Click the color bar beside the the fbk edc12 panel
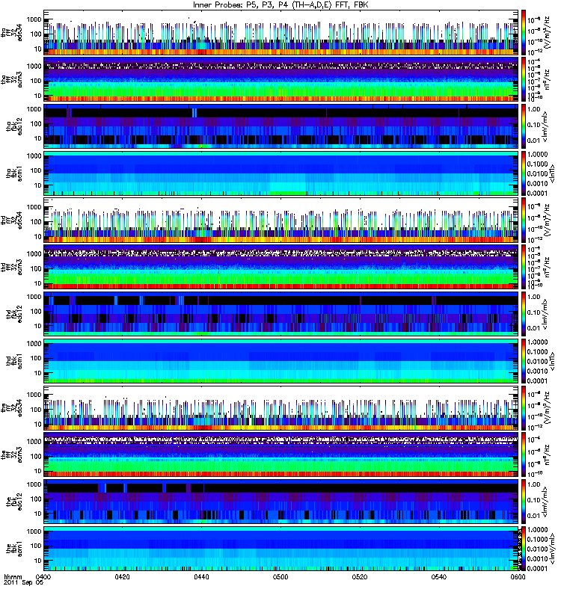Viewport: 561px width, 598px height. [x=524, y=502]
